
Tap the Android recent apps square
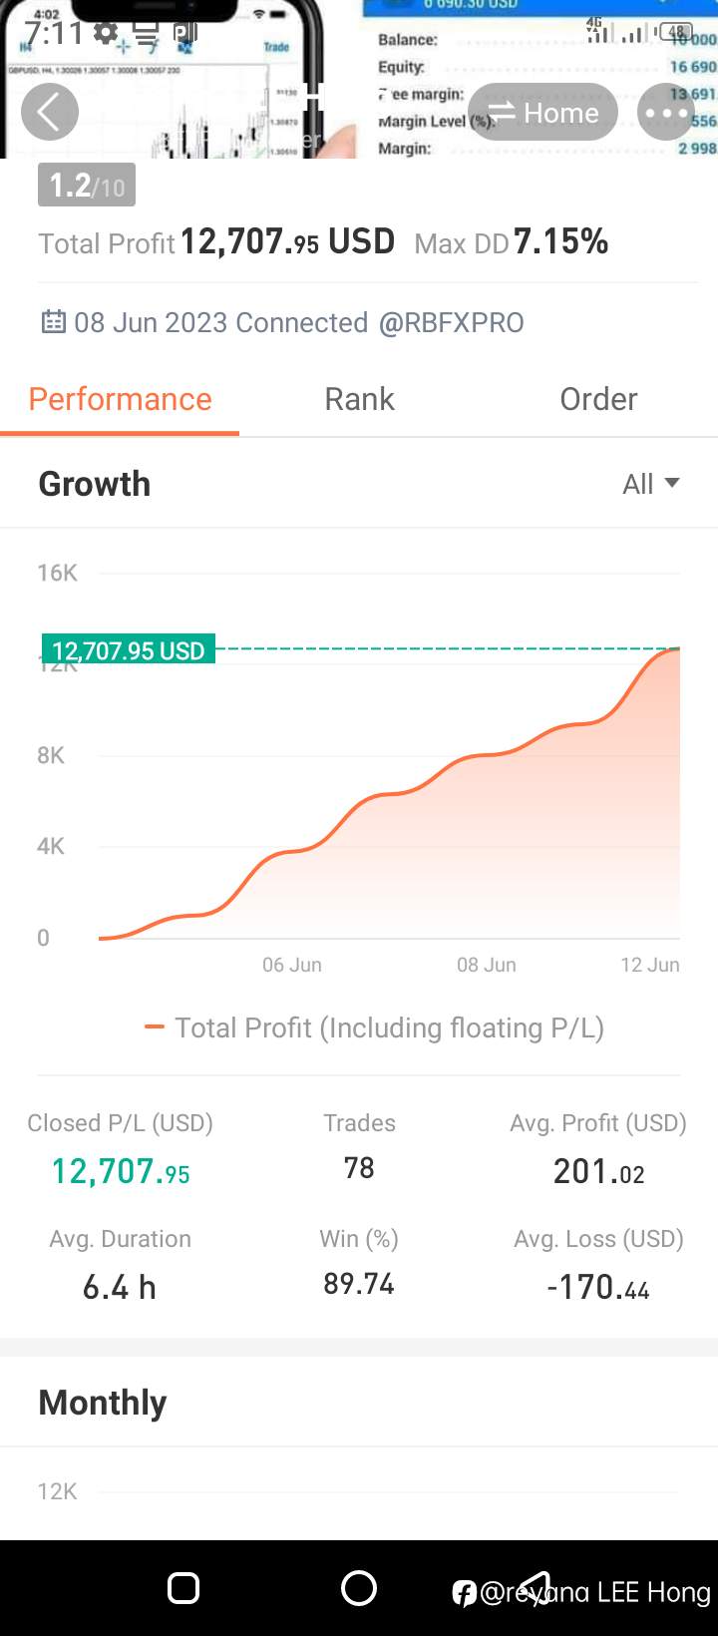pos(183,1587)
